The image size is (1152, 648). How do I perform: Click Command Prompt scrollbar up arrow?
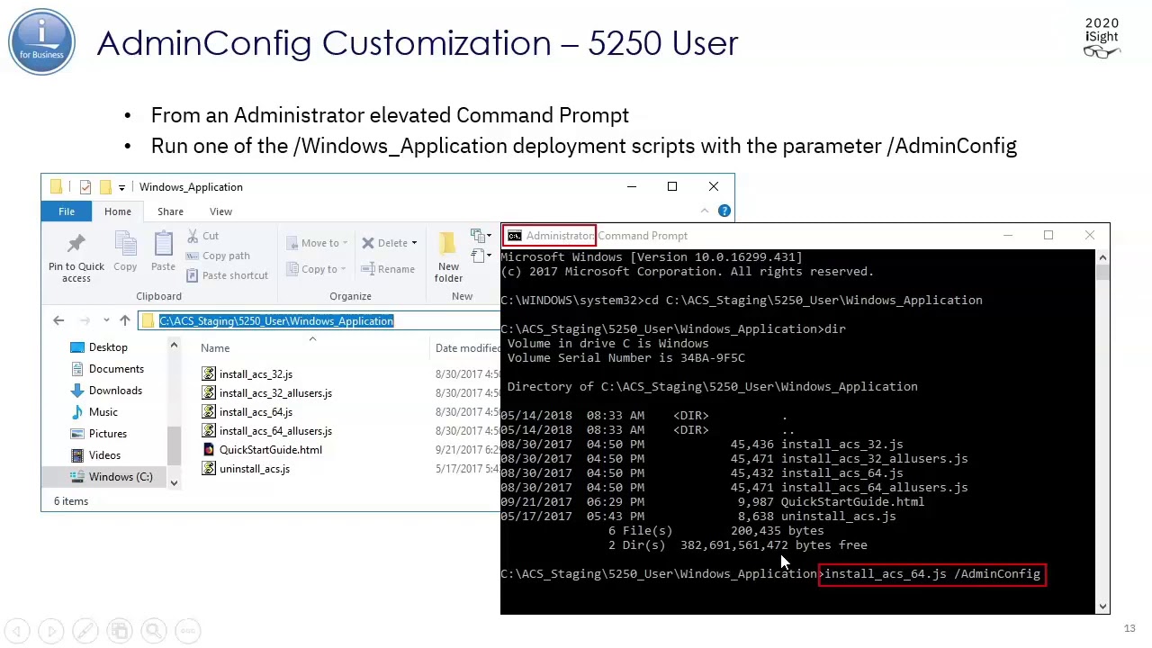point(1102,258)
